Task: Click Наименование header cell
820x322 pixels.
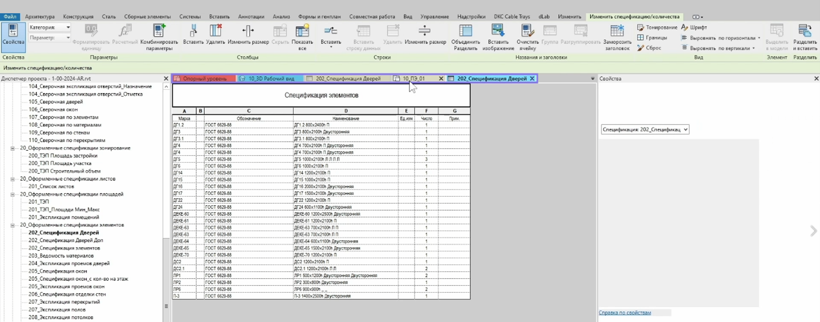Action: coord(346,118)
